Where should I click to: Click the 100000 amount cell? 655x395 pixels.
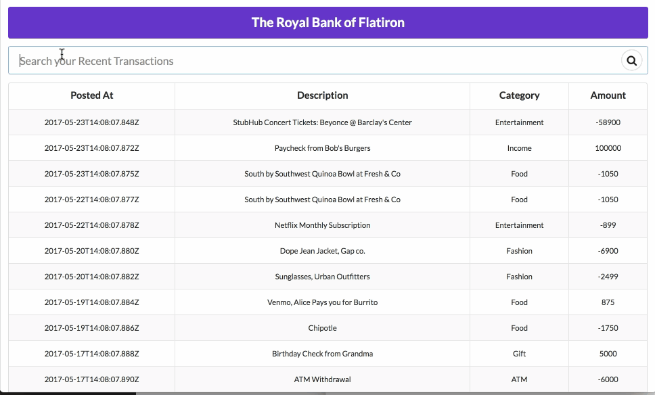(608, 148)
